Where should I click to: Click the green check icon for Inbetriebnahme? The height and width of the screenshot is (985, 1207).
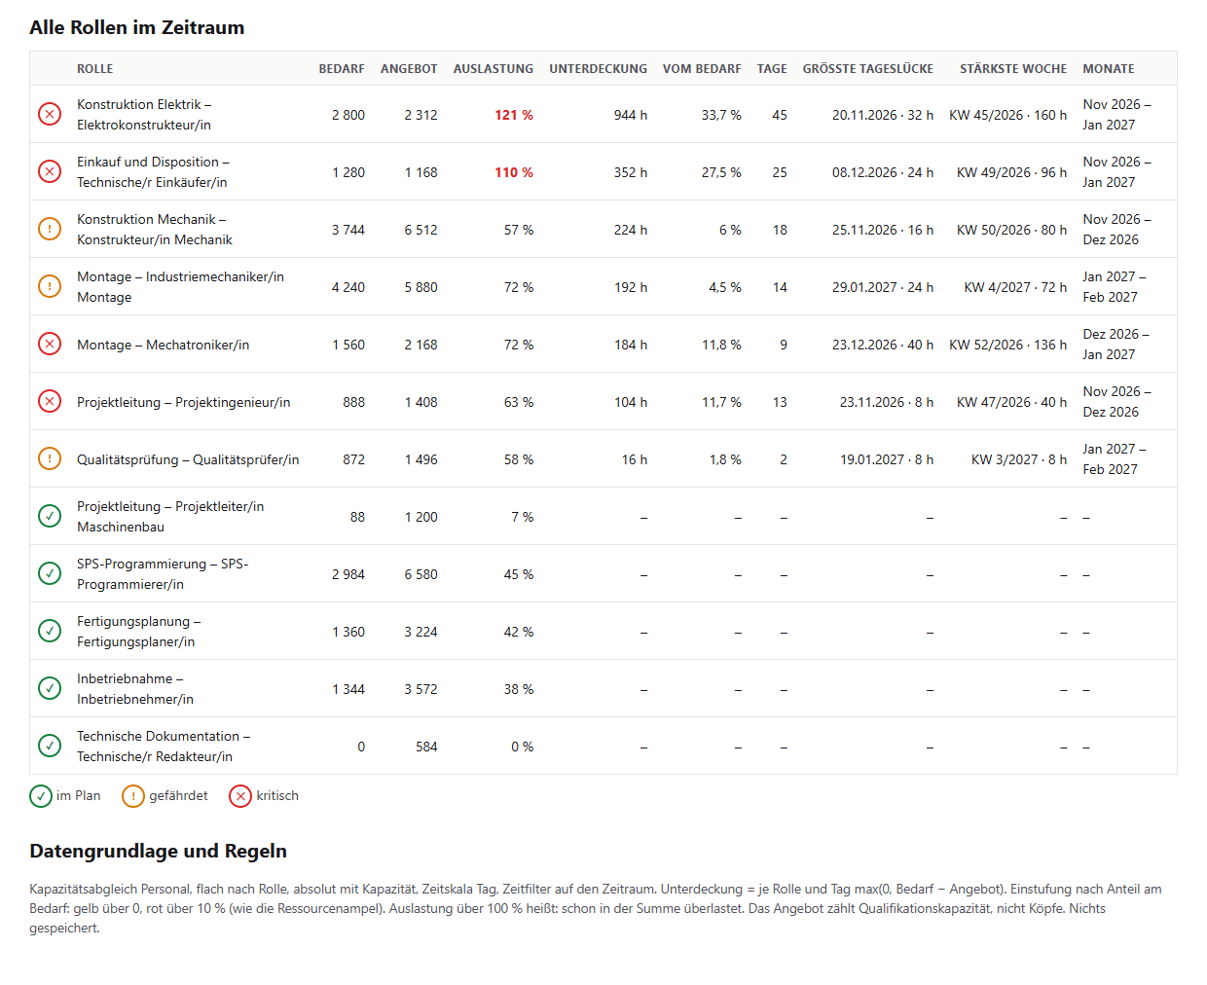tap(50, 689)
